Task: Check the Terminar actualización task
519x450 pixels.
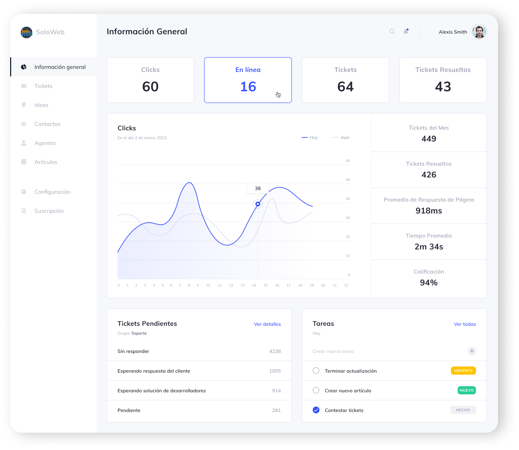Action: coord(316,371)
